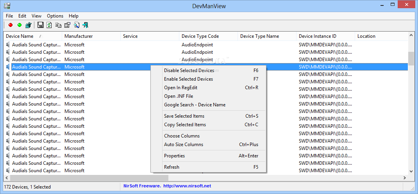Open the http://www.nirsoft.net link in the status bar
This screenshot has height=194, width=418.
point(187,186)
